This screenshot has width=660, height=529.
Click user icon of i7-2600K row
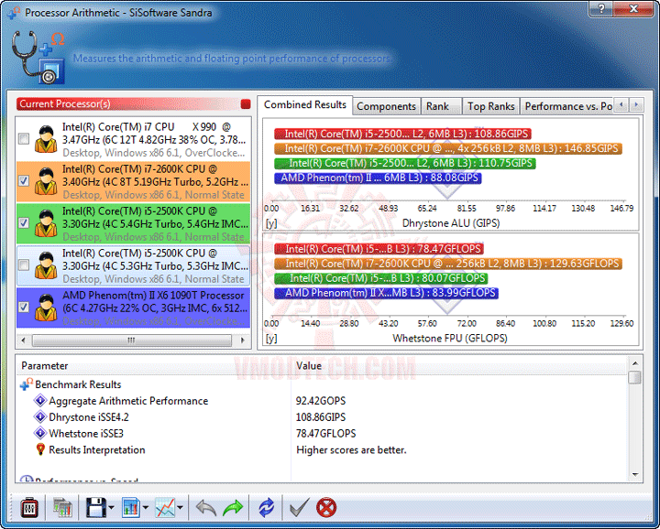46,181
